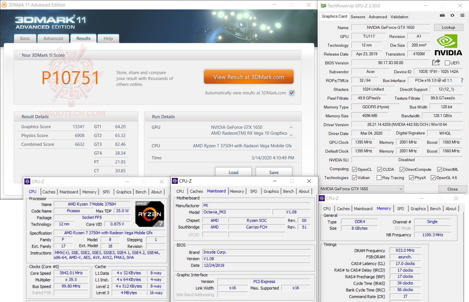This screenshot has width=469, height=302.
Task: Click the Load button in 3DMark
Action: point(234,172)
